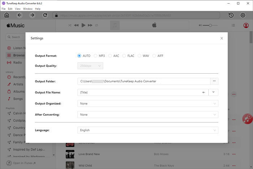Open settings via the gear icon

(x=243, y=15)
